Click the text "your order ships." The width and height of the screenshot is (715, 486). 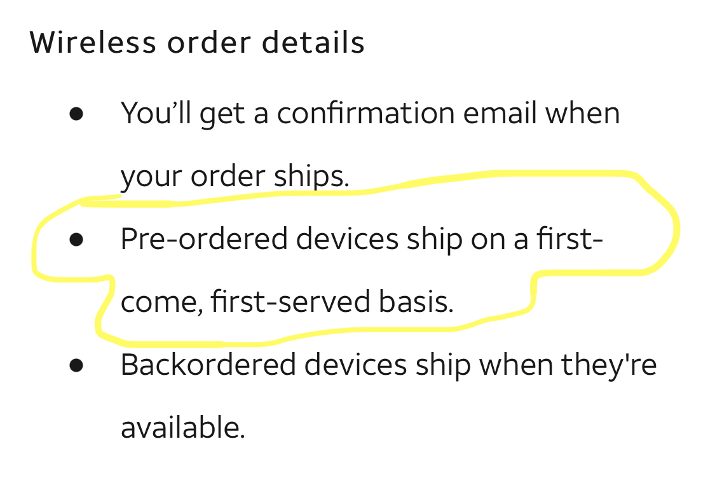click(235, 177)
